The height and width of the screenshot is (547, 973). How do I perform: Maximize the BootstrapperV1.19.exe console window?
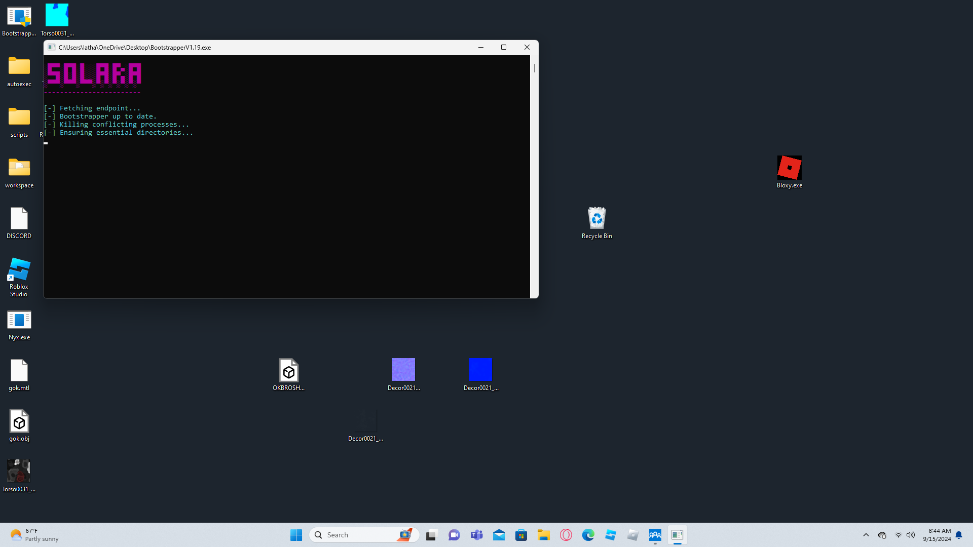pos(504,47)
